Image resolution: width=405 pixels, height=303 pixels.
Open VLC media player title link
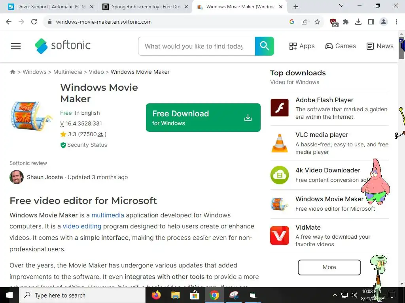coord(322,135)
